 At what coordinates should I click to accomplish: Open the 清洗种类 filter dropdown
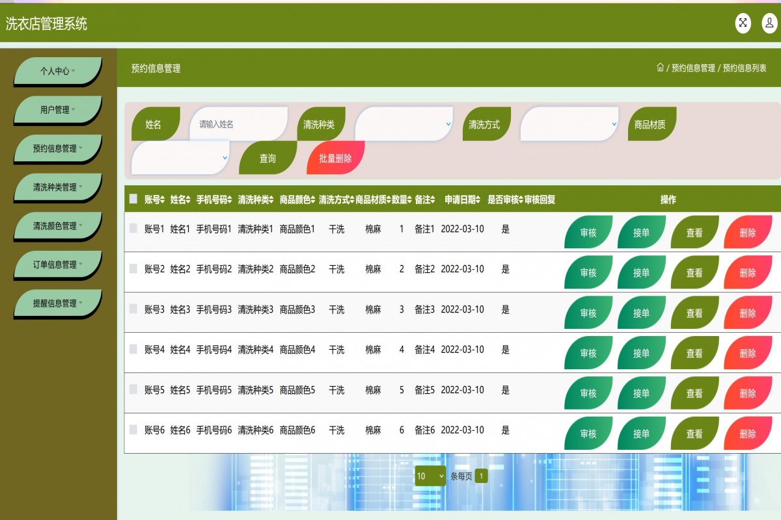point(404,124)
